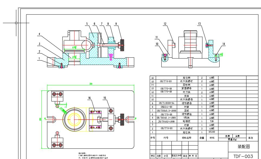Click the "GB/T8045.3-1999" code cell

tap(167, 111)
